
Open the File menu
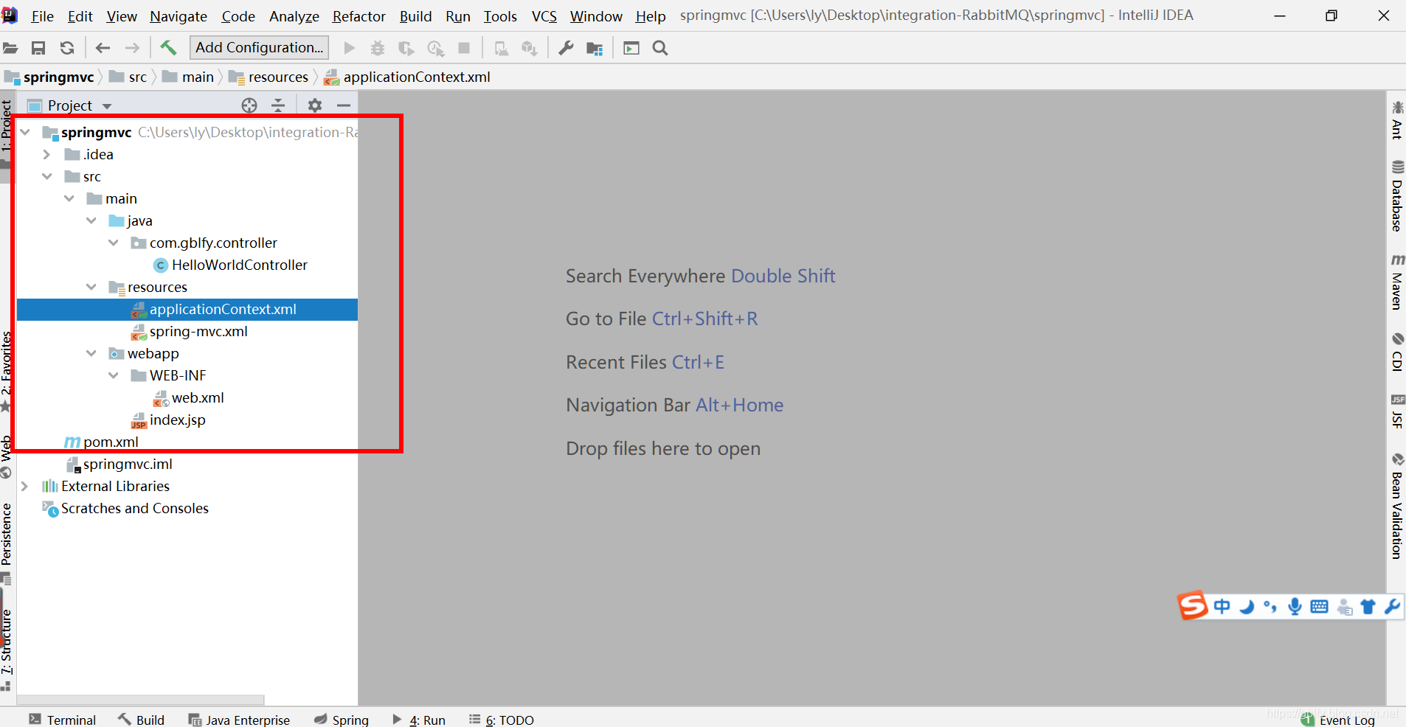[x=42, y=16]
